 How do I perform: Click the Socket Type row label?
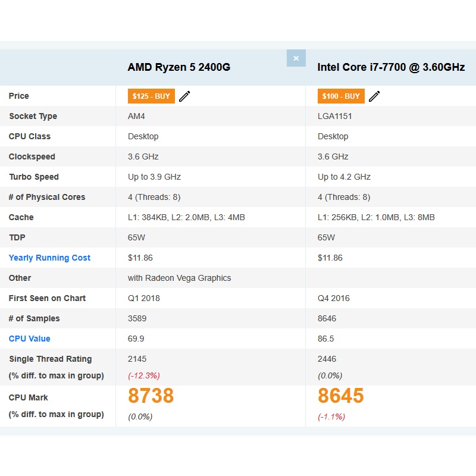tap(33, 116)
